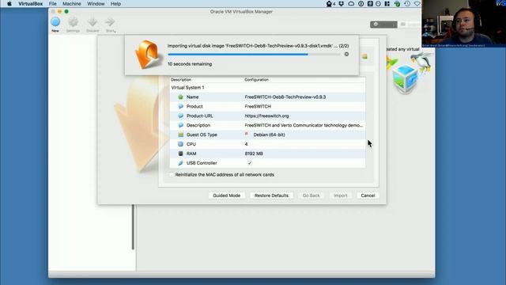Click the RAM chip icon

coord(181,154)
